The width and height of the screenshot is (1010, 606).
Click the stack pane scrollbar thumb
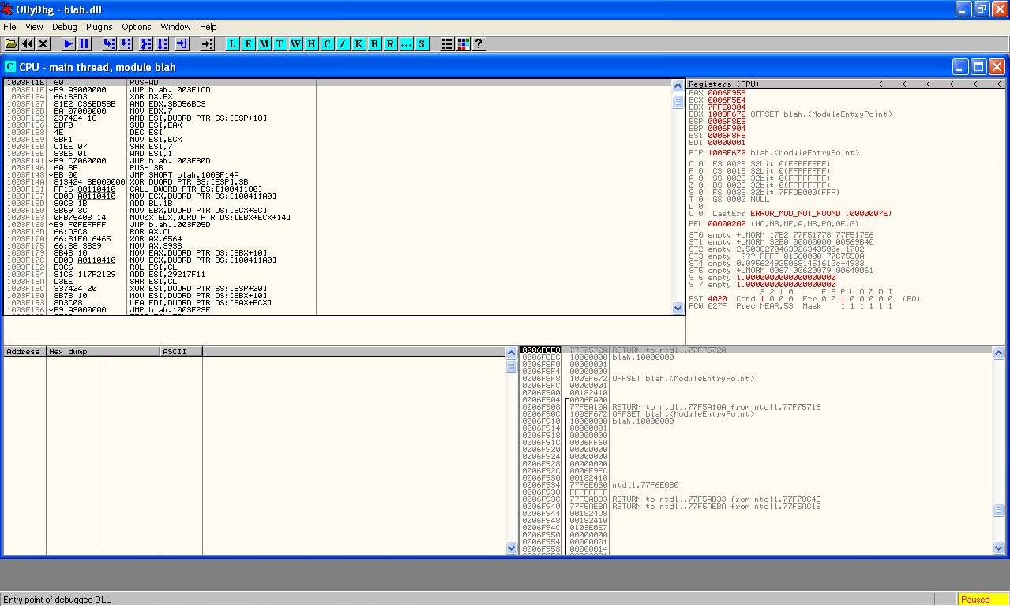[x=999, y=511]
